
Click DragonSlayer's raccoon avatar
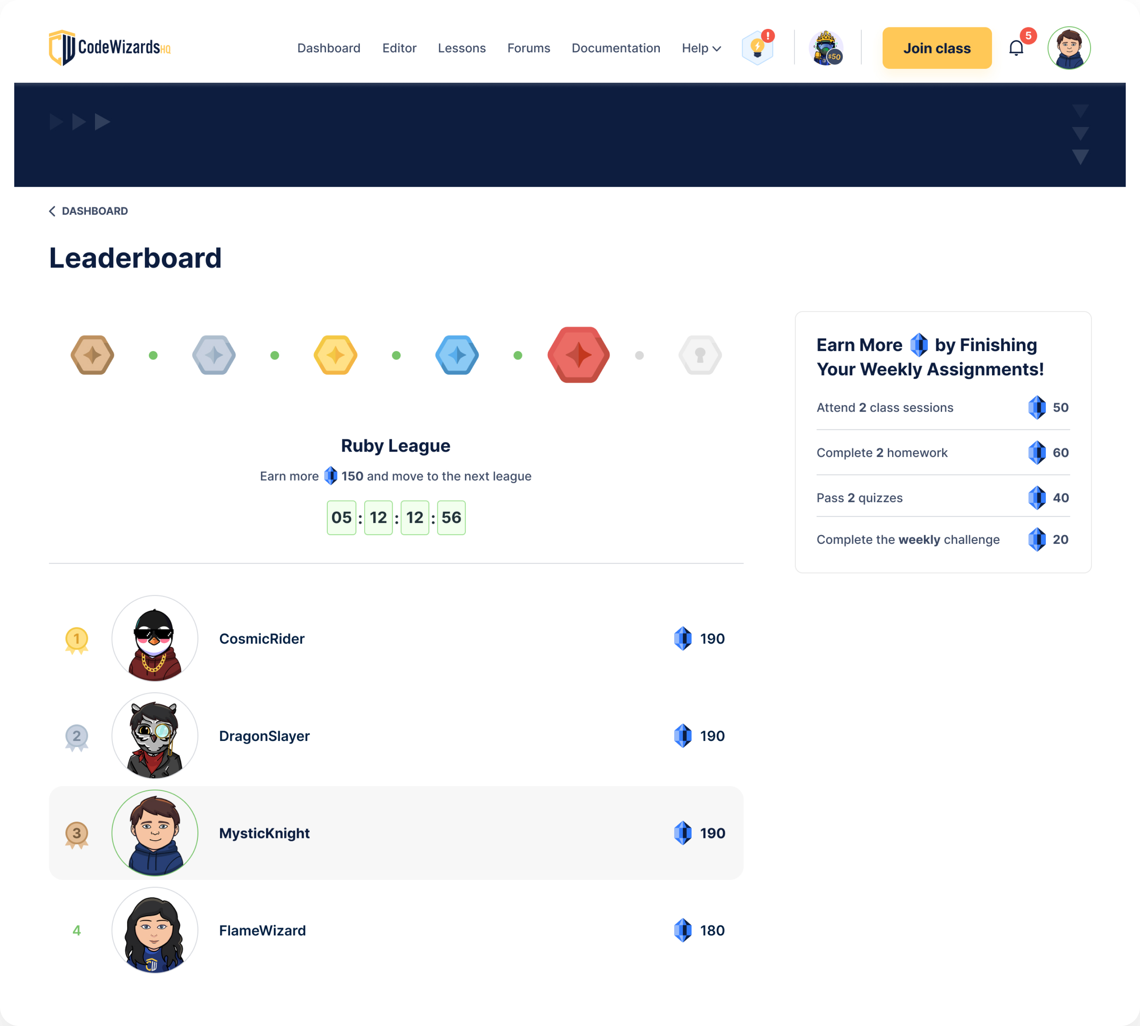click(154, 736)
